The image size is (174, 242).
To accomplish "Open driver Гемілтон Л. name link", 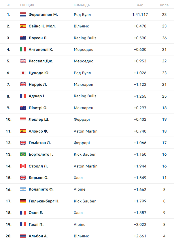I will point(40,143).
